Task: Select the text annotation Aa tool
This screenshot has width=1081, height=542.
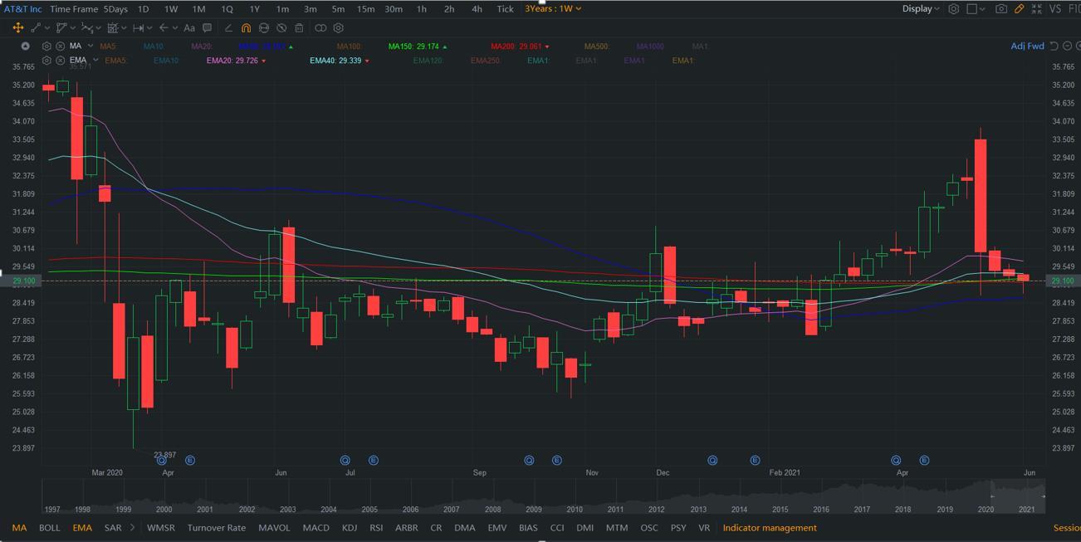Action: [189, 27]
